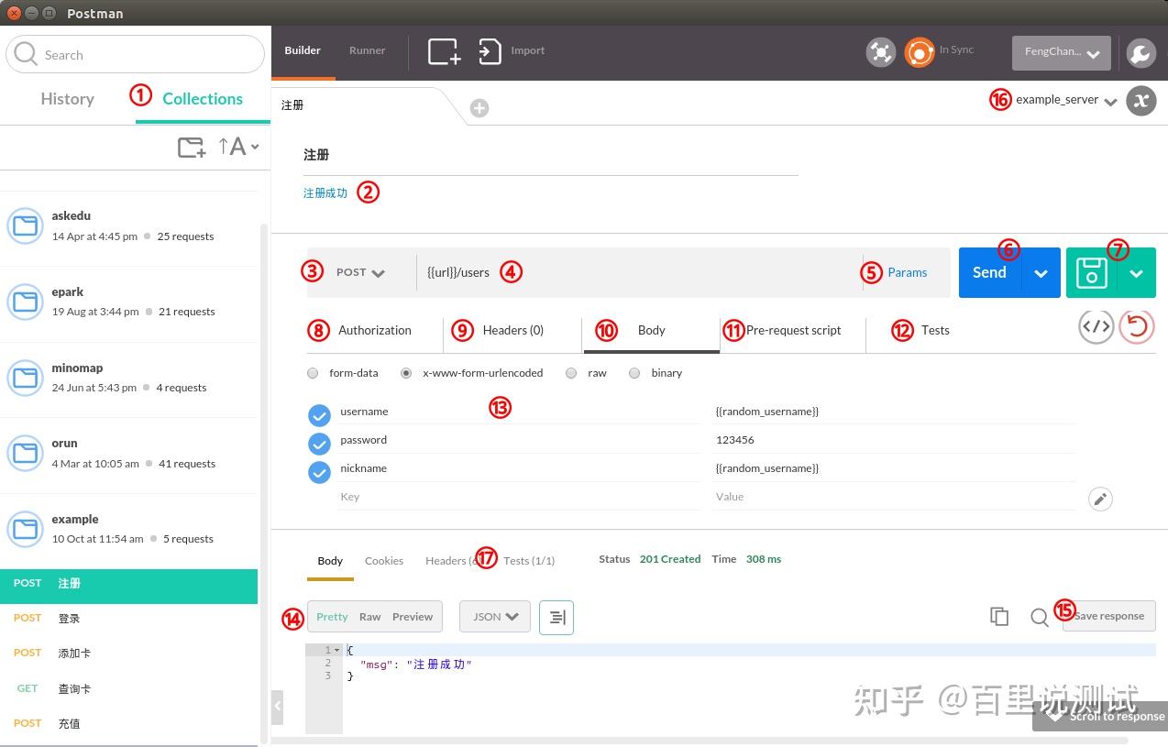Edit parameters with the pencil icon
This screenshot has height=747, width=1168.
(1100, 499)
